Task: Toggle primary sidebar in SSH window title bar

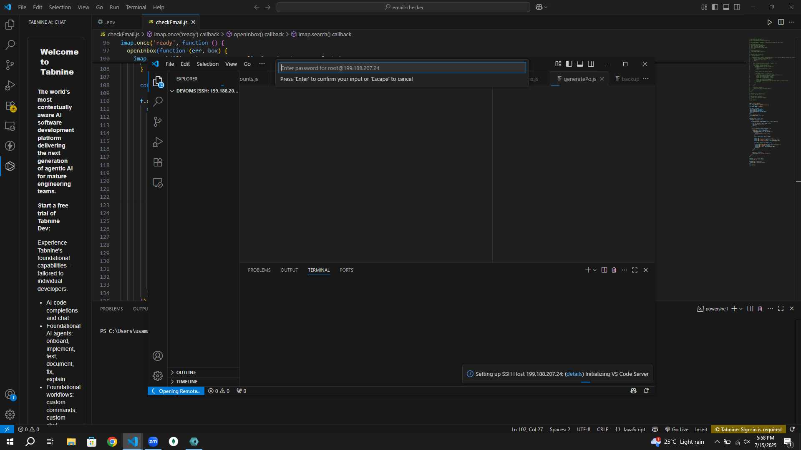Action: (569, 64)
